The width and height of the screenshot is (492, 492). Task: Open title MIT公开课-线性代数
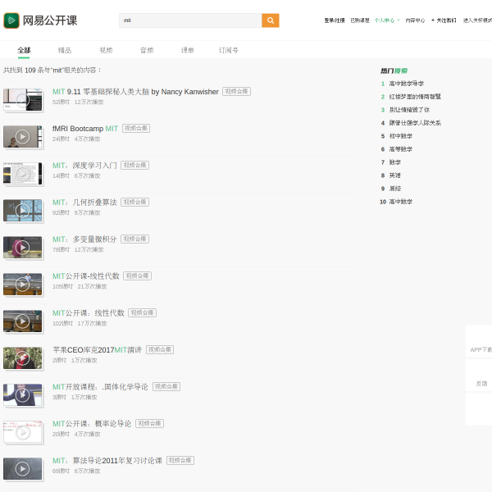click(85, 276)
